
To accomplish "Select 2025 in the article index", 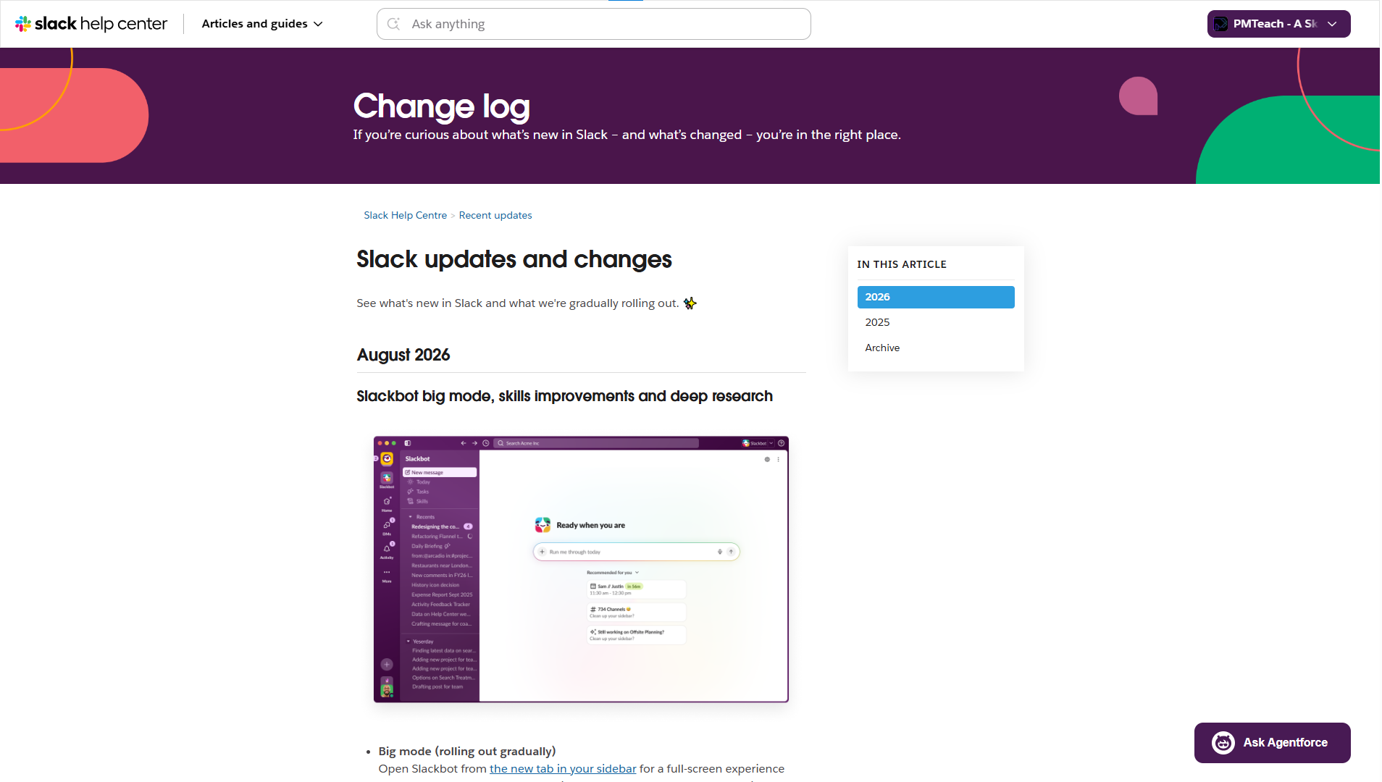I will (x=935, y=322).
